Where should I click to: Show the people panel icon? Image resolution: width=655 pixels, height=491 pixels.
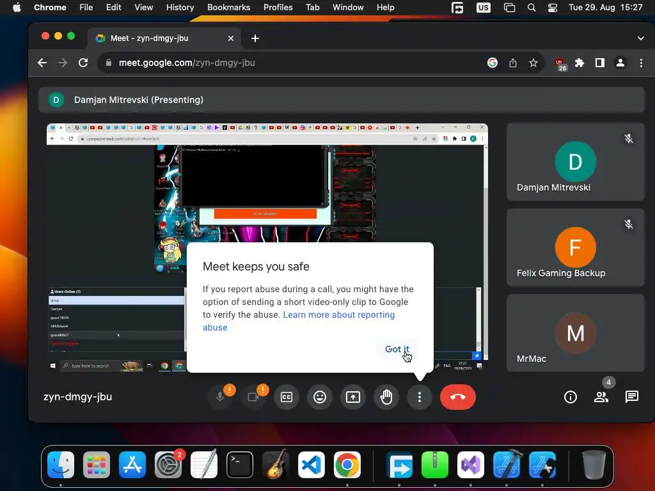coord(601,397)
